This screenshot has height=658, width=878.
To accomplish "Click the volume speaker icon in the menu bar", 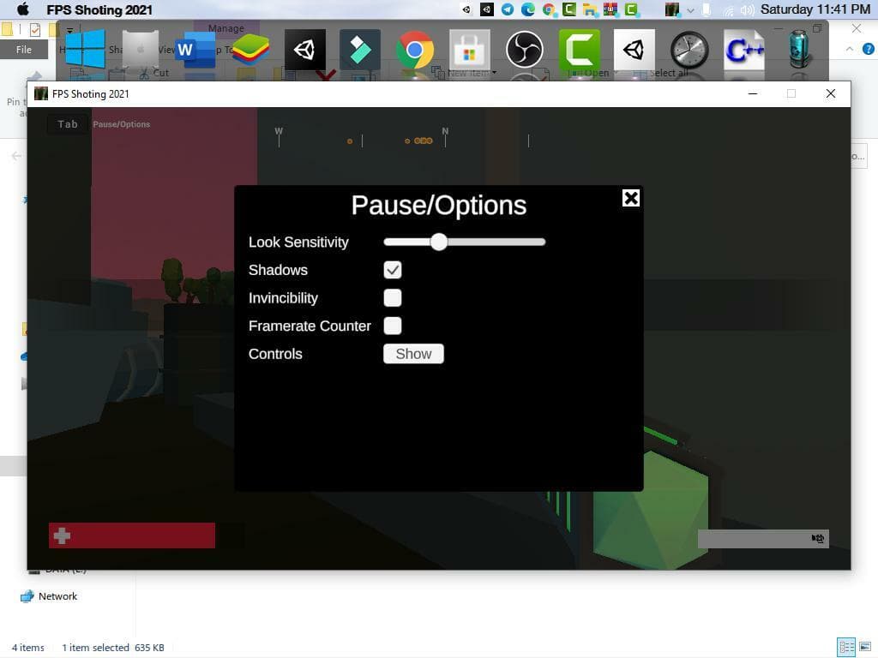I will point(747,9).
